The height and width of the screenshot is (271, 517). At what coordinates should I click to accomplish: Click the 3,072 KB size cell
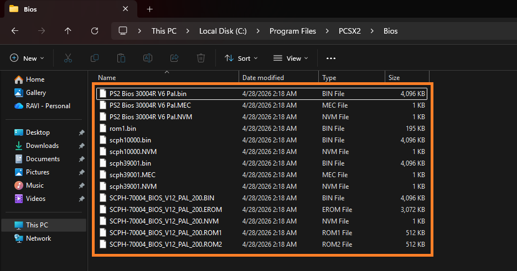click(412, 210)
